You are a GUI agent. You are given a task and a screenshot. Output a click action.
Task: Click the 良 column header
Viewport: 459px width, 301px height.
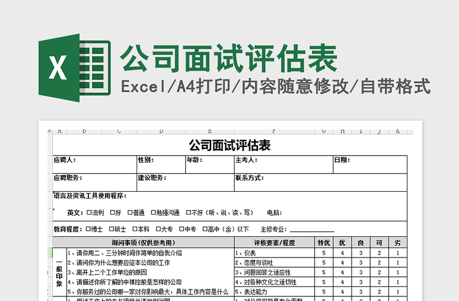click(x=361, y=243)
